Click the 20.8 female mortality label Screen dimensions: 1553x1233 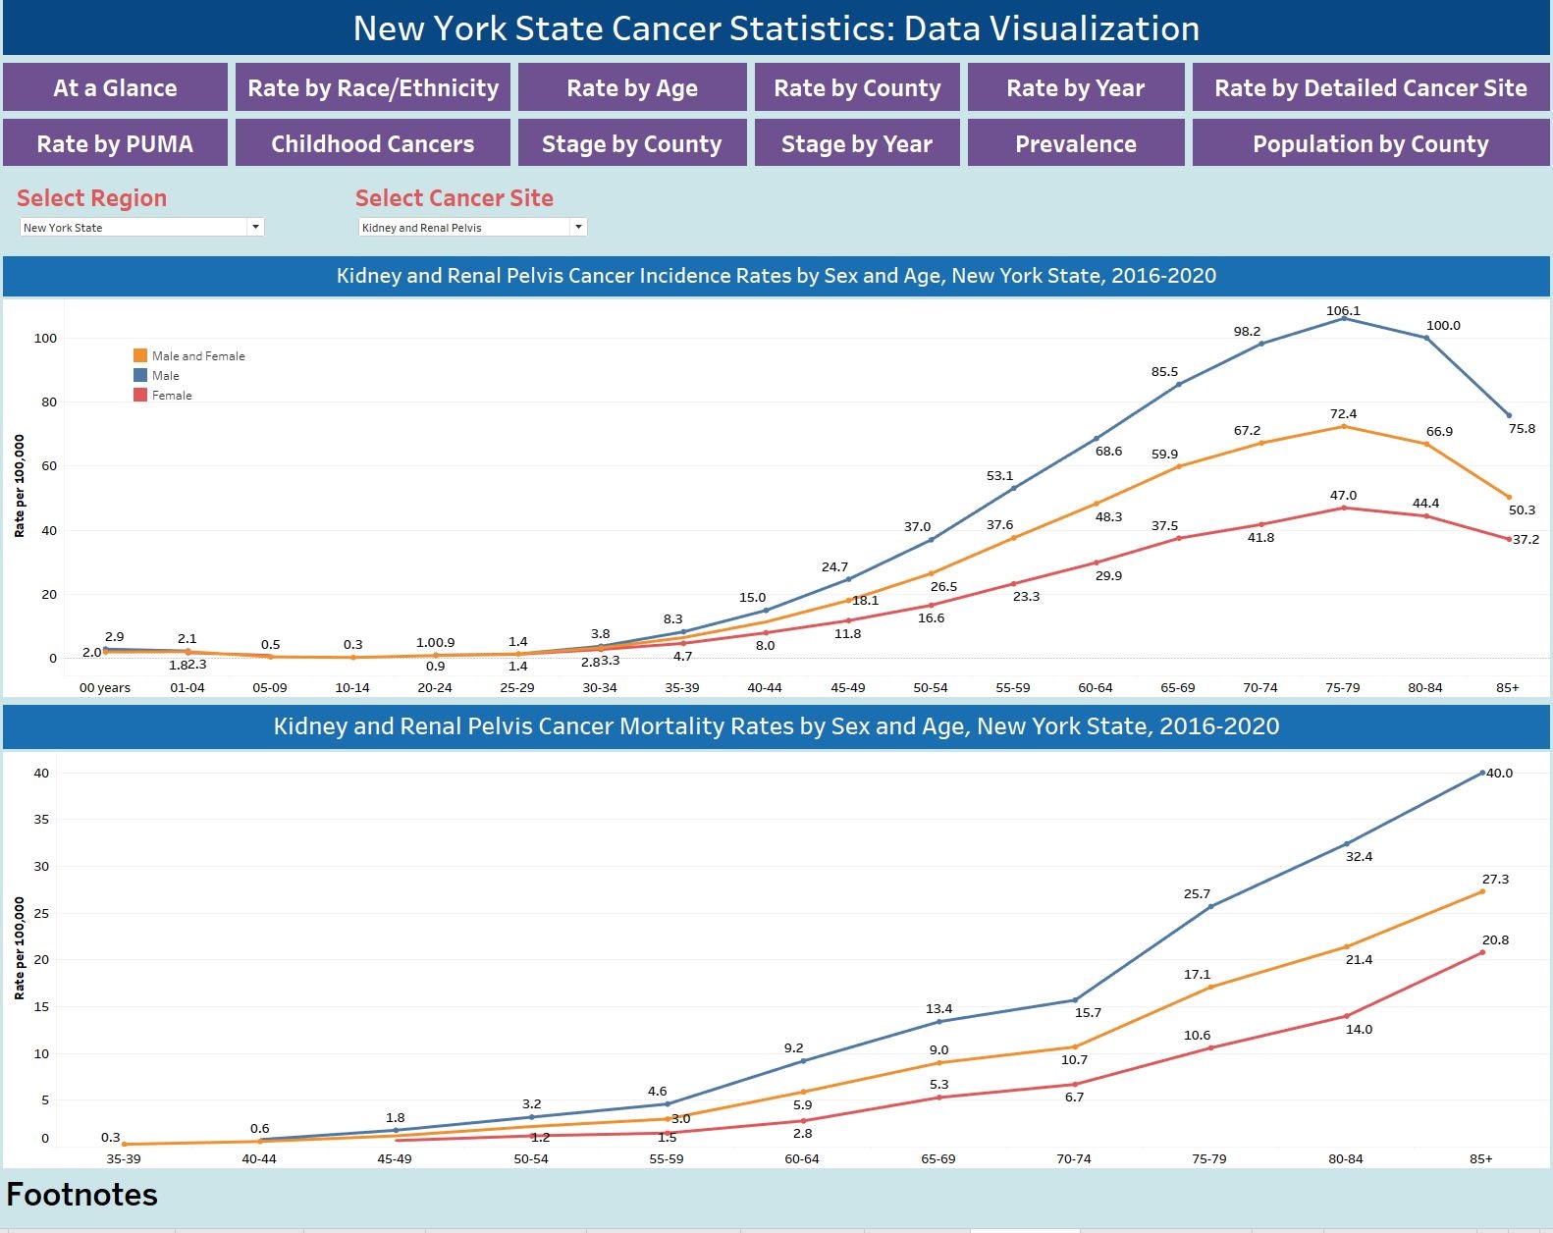point(1495,939)
